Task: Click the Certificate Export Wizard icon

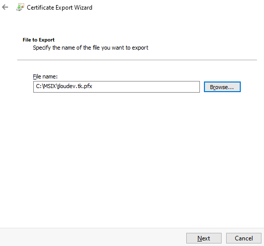Action: (x=20, y=7)
